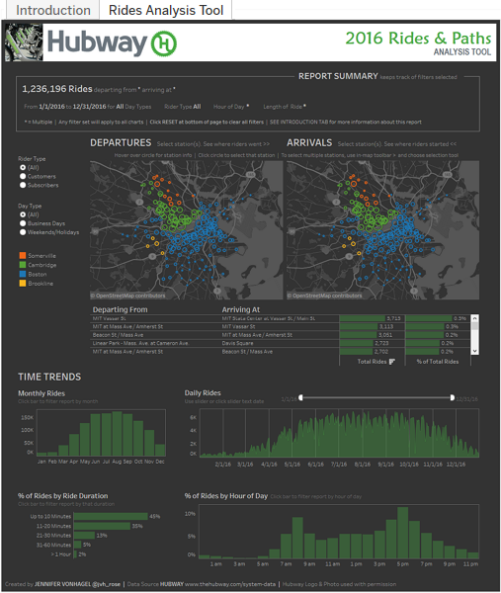501x593 pixels.
Task: Filter to Business Days only
Action: [x=23, y=223]
